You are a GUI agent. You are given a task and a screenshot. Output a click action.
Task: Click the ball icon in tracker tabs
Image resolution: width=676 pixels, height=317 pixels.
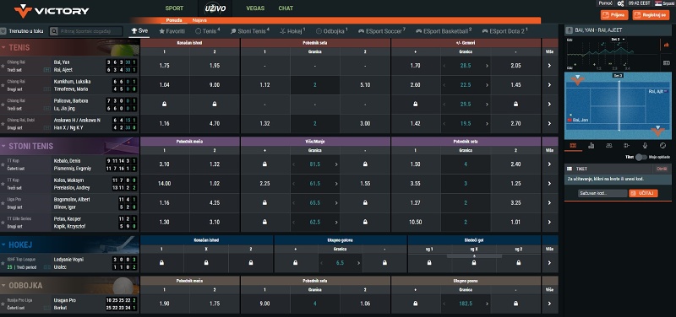[x=663, y=145]
